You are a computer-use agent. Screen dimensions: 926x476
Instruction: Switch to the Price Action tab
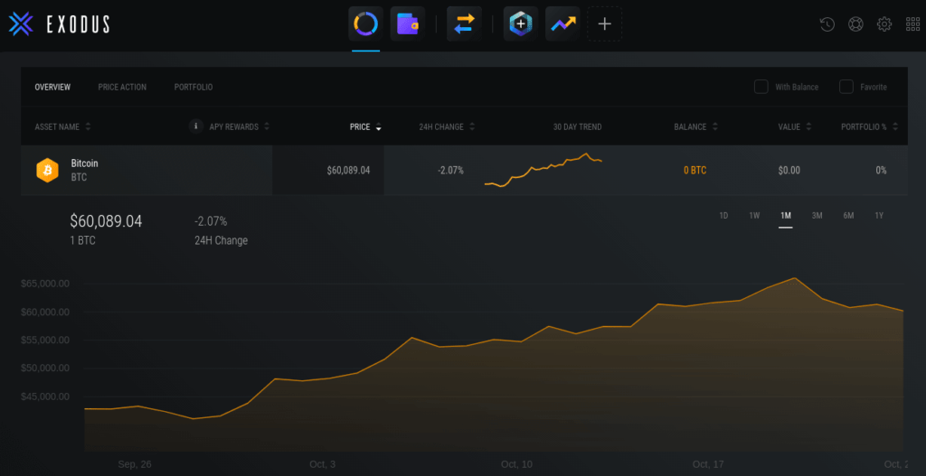coord(122,88)
